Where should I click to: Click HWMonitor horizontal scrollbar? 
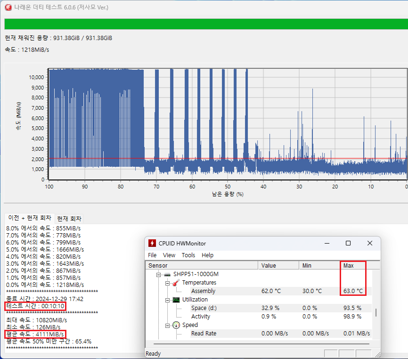(261, 344)
